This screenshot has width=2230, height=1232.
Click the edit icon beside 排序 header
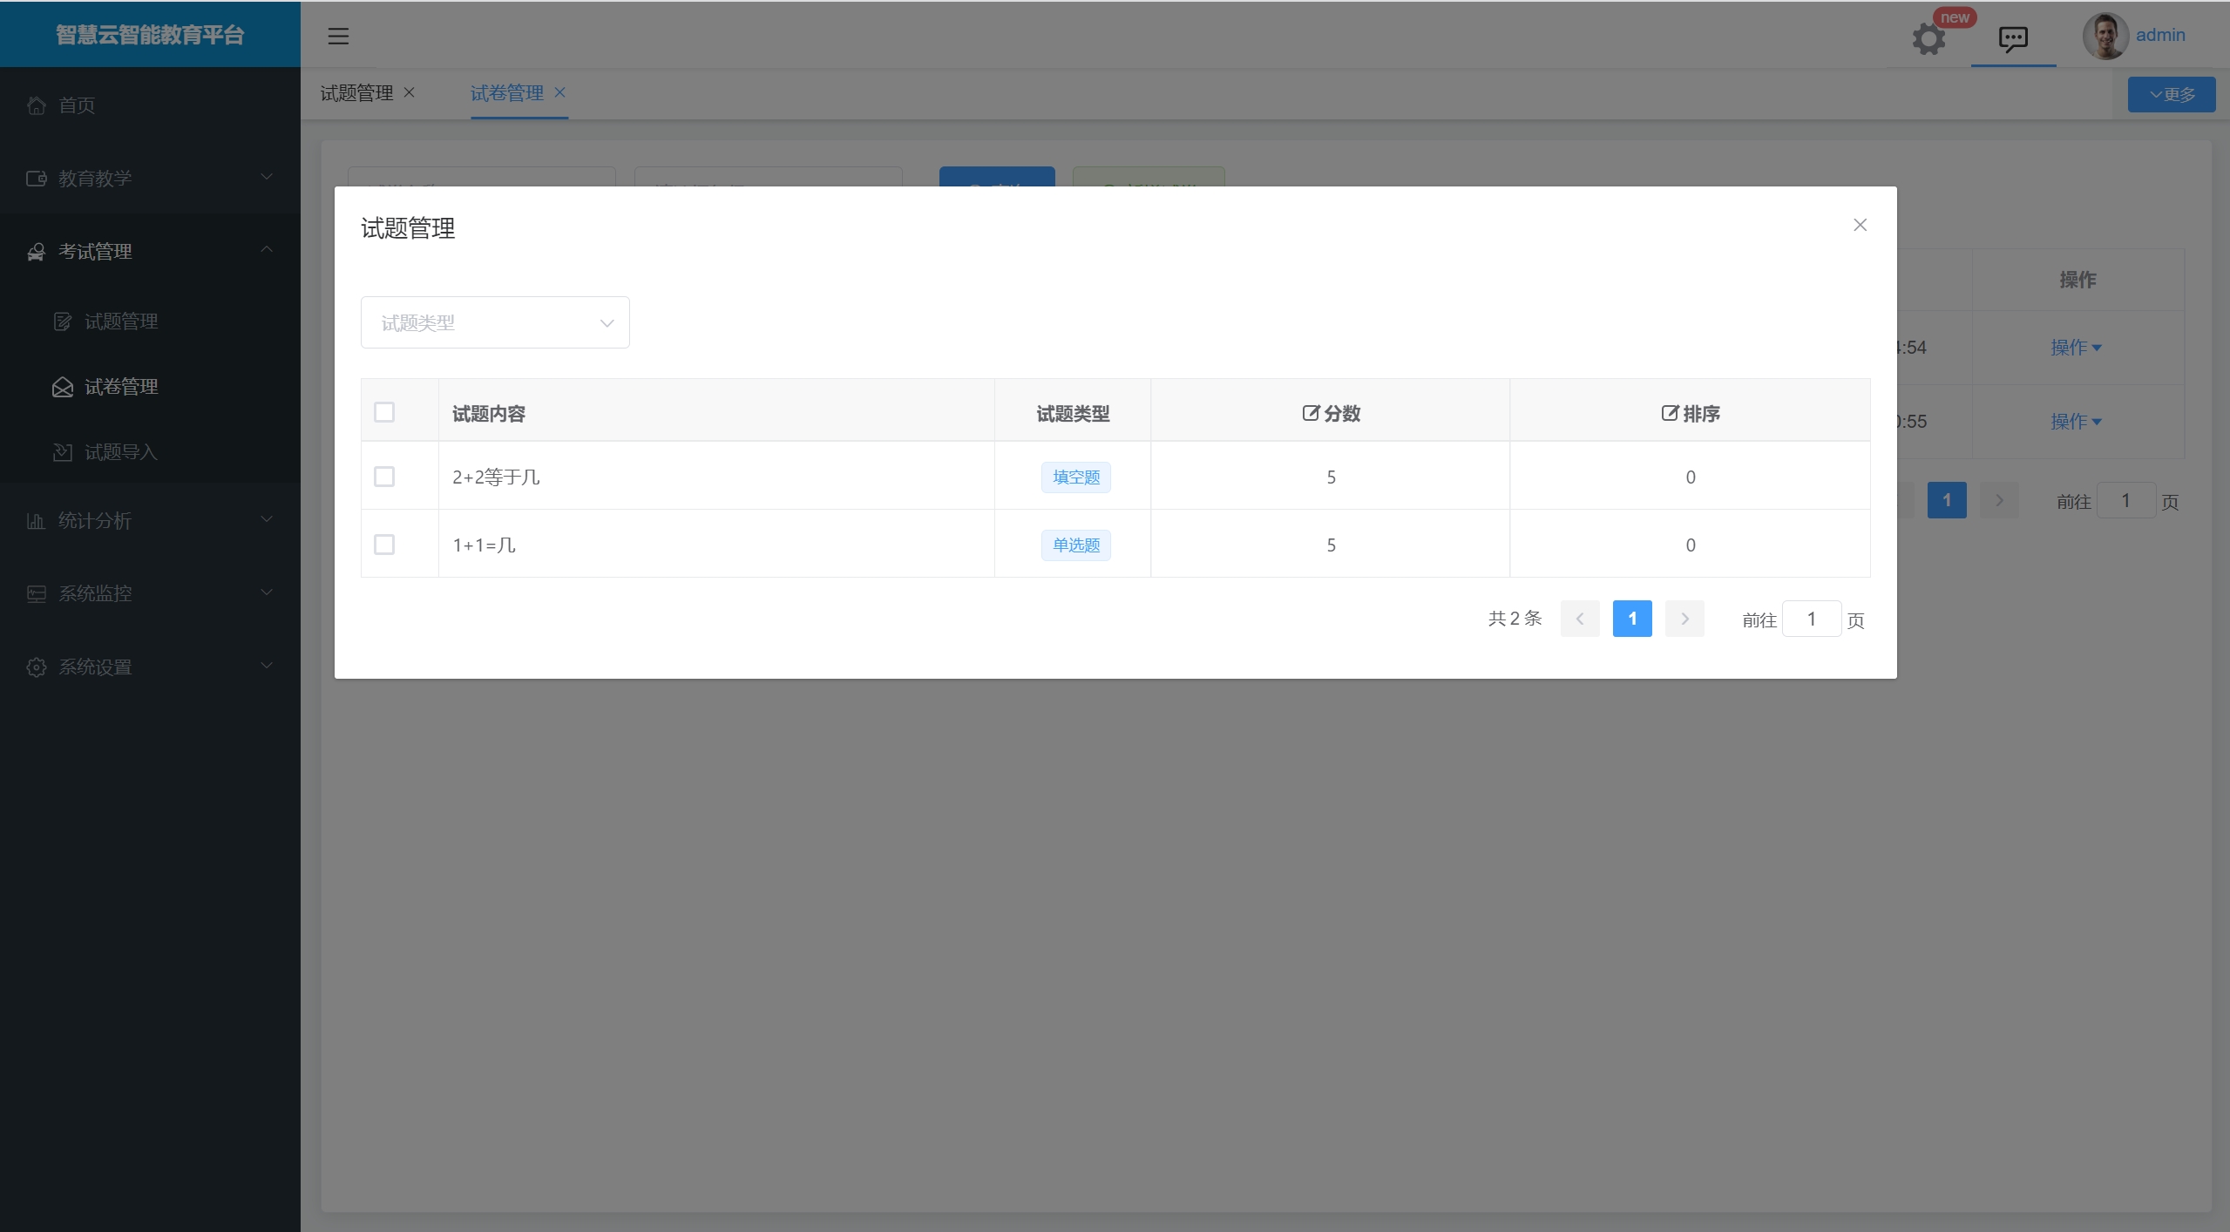point(1669,413)
